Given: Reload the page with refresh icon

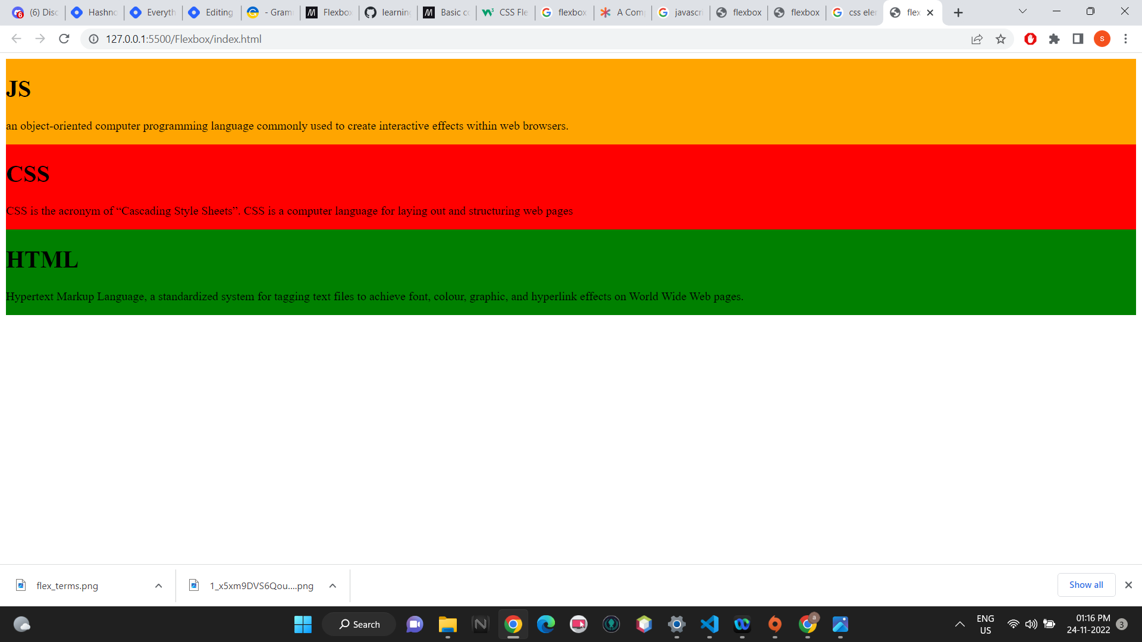Looking at the screenshot, I should click(x=64, y=39).
